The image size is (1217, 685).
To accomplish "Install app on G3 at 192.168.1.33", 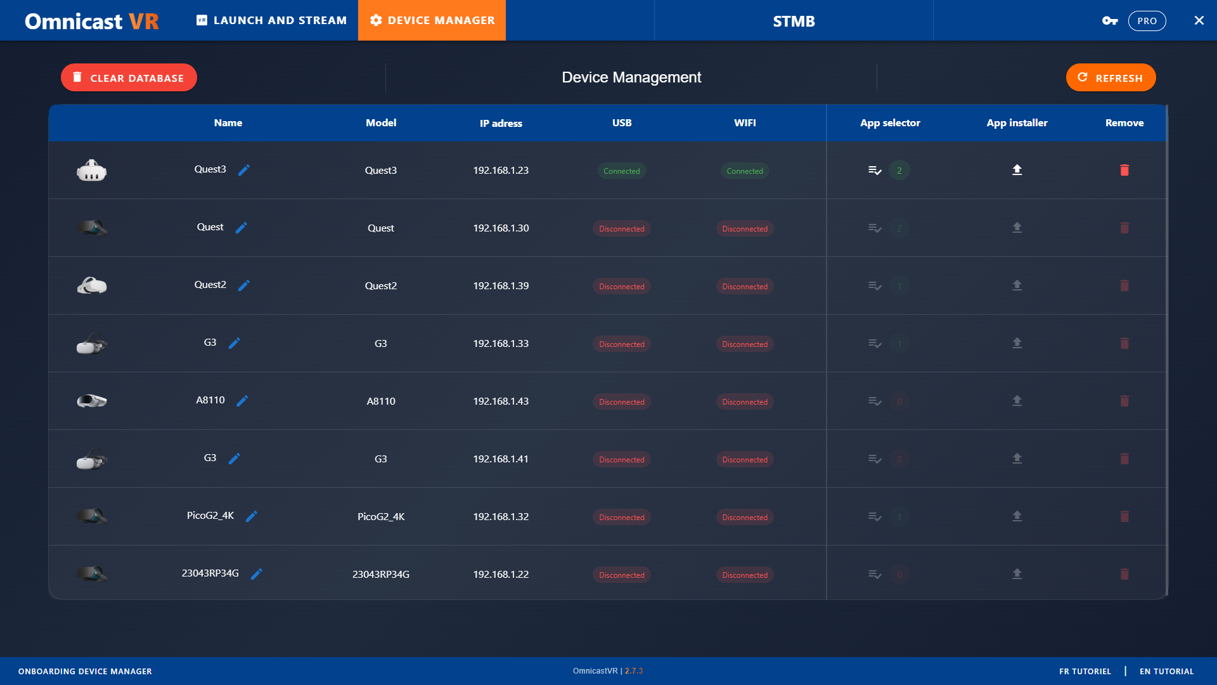I will click(x=1017, y=343).
